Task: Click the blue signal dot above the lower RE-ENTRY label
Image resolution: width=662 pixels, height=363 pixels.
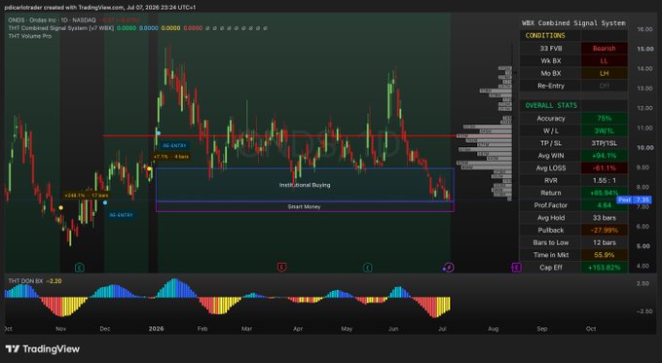Action: click(x=105, y=202)
